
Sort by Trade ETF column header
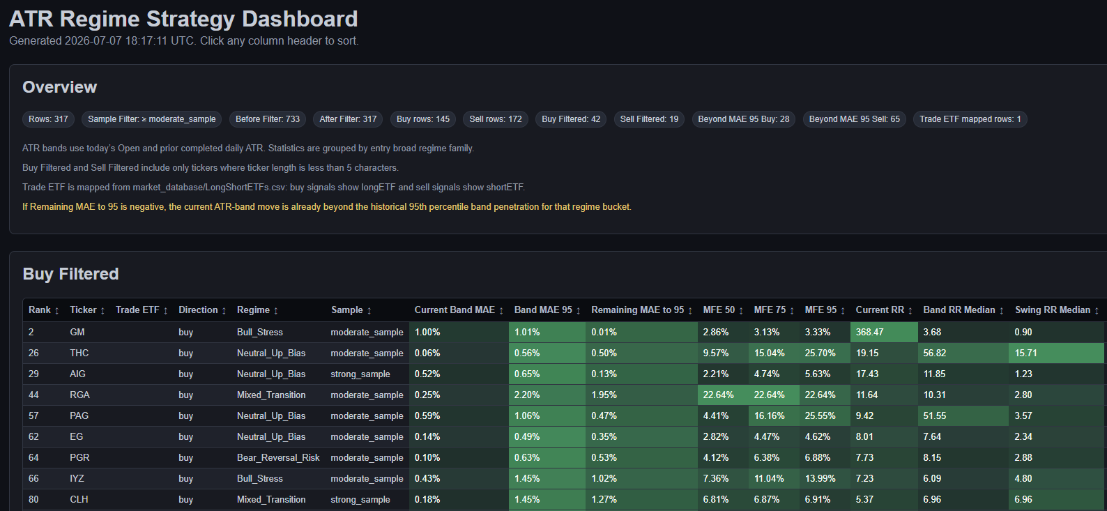click(142, 310)
